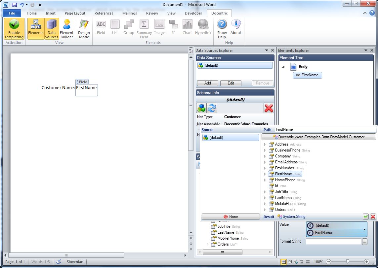Collapse the Body node in Element Tree

(x=283, y=67)
